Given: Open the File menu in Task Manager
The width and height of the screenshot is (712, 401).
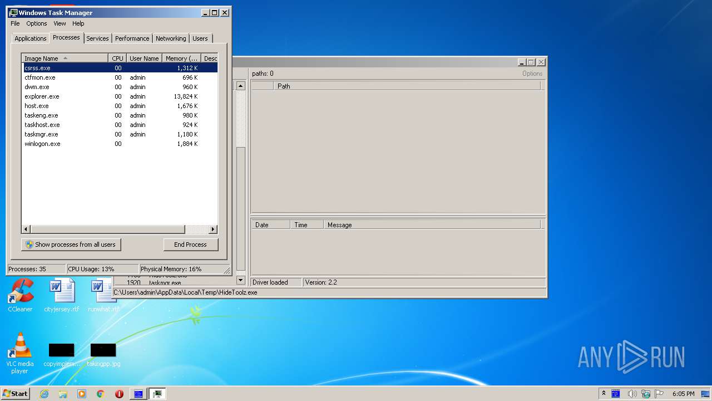Looking at the screenshot, I should click(x=15, y=23).
